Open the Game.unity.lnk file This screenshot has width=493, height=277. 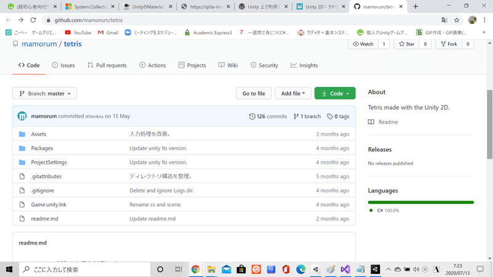49,205
